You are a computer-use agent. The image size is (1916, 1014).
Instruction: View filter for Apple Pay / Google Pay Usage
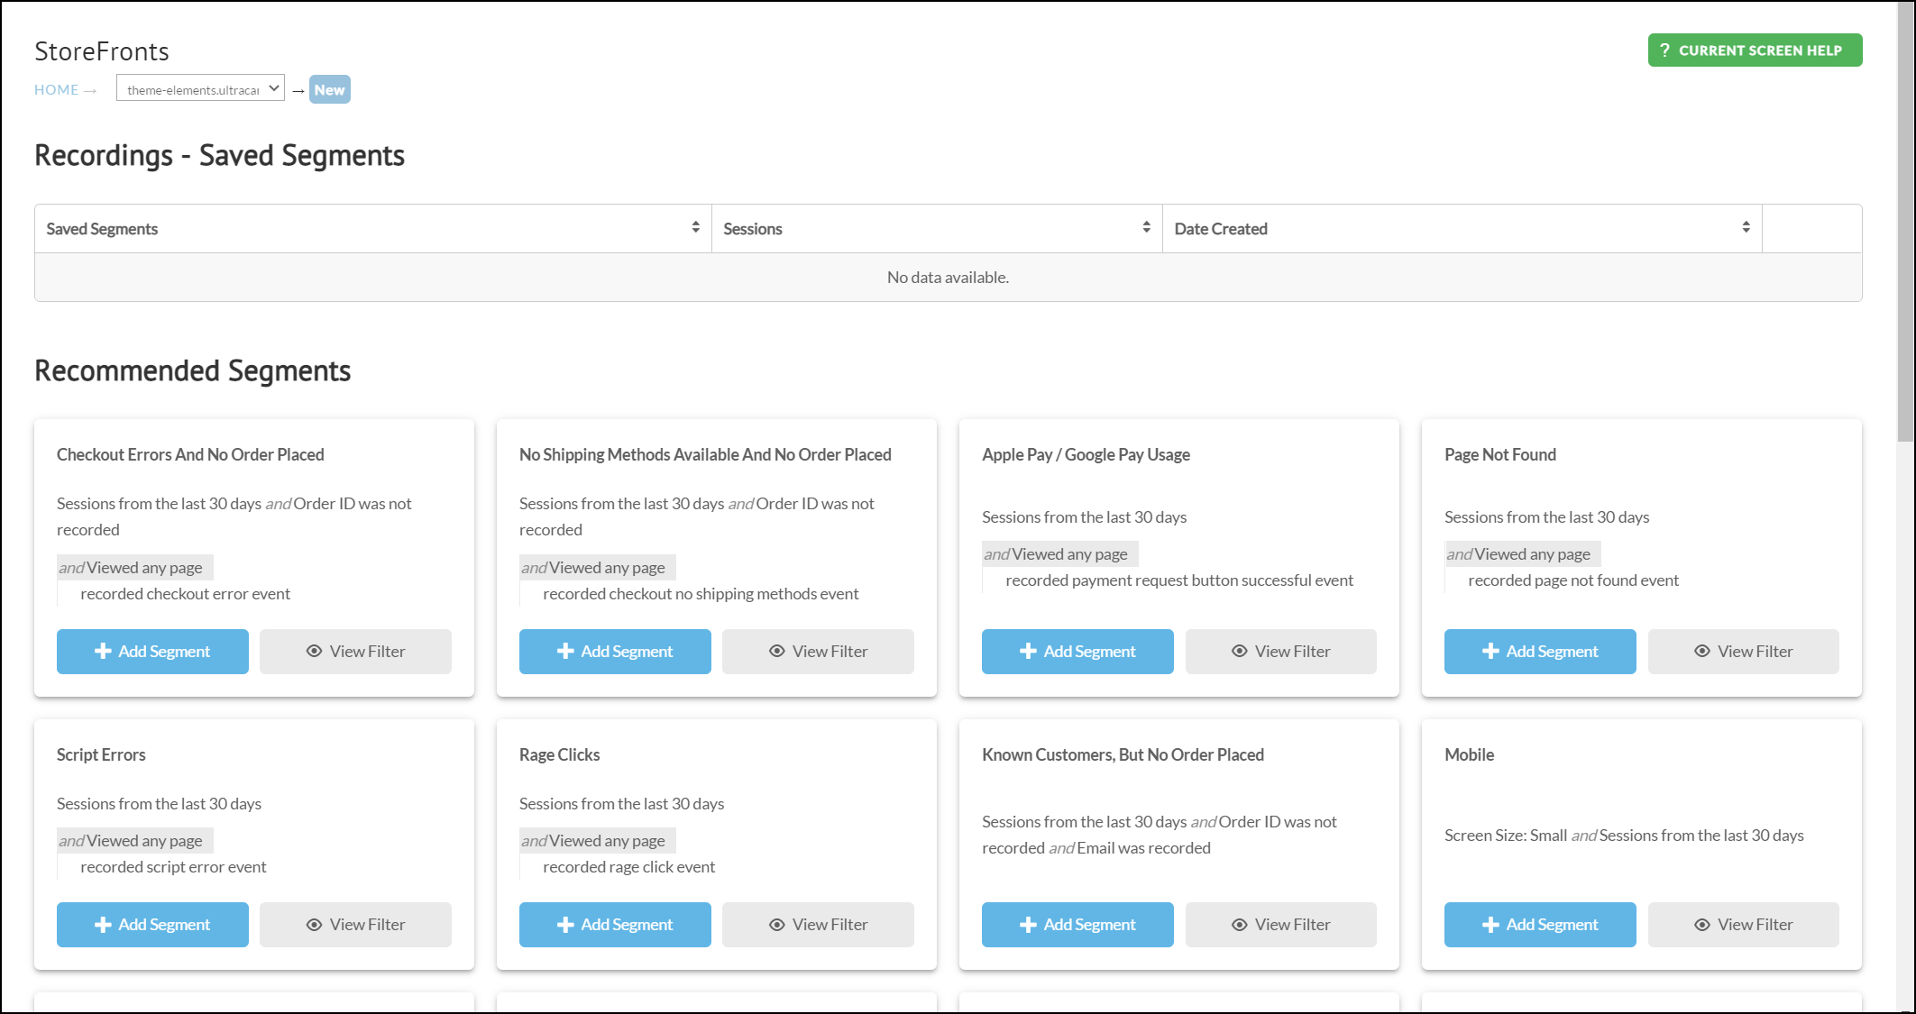coord(1280,652)
